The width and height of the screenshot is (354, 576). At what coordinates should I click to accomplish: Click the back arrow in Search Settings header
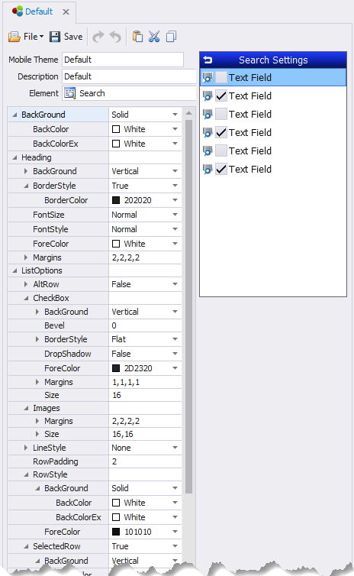[x=208, y=60]
